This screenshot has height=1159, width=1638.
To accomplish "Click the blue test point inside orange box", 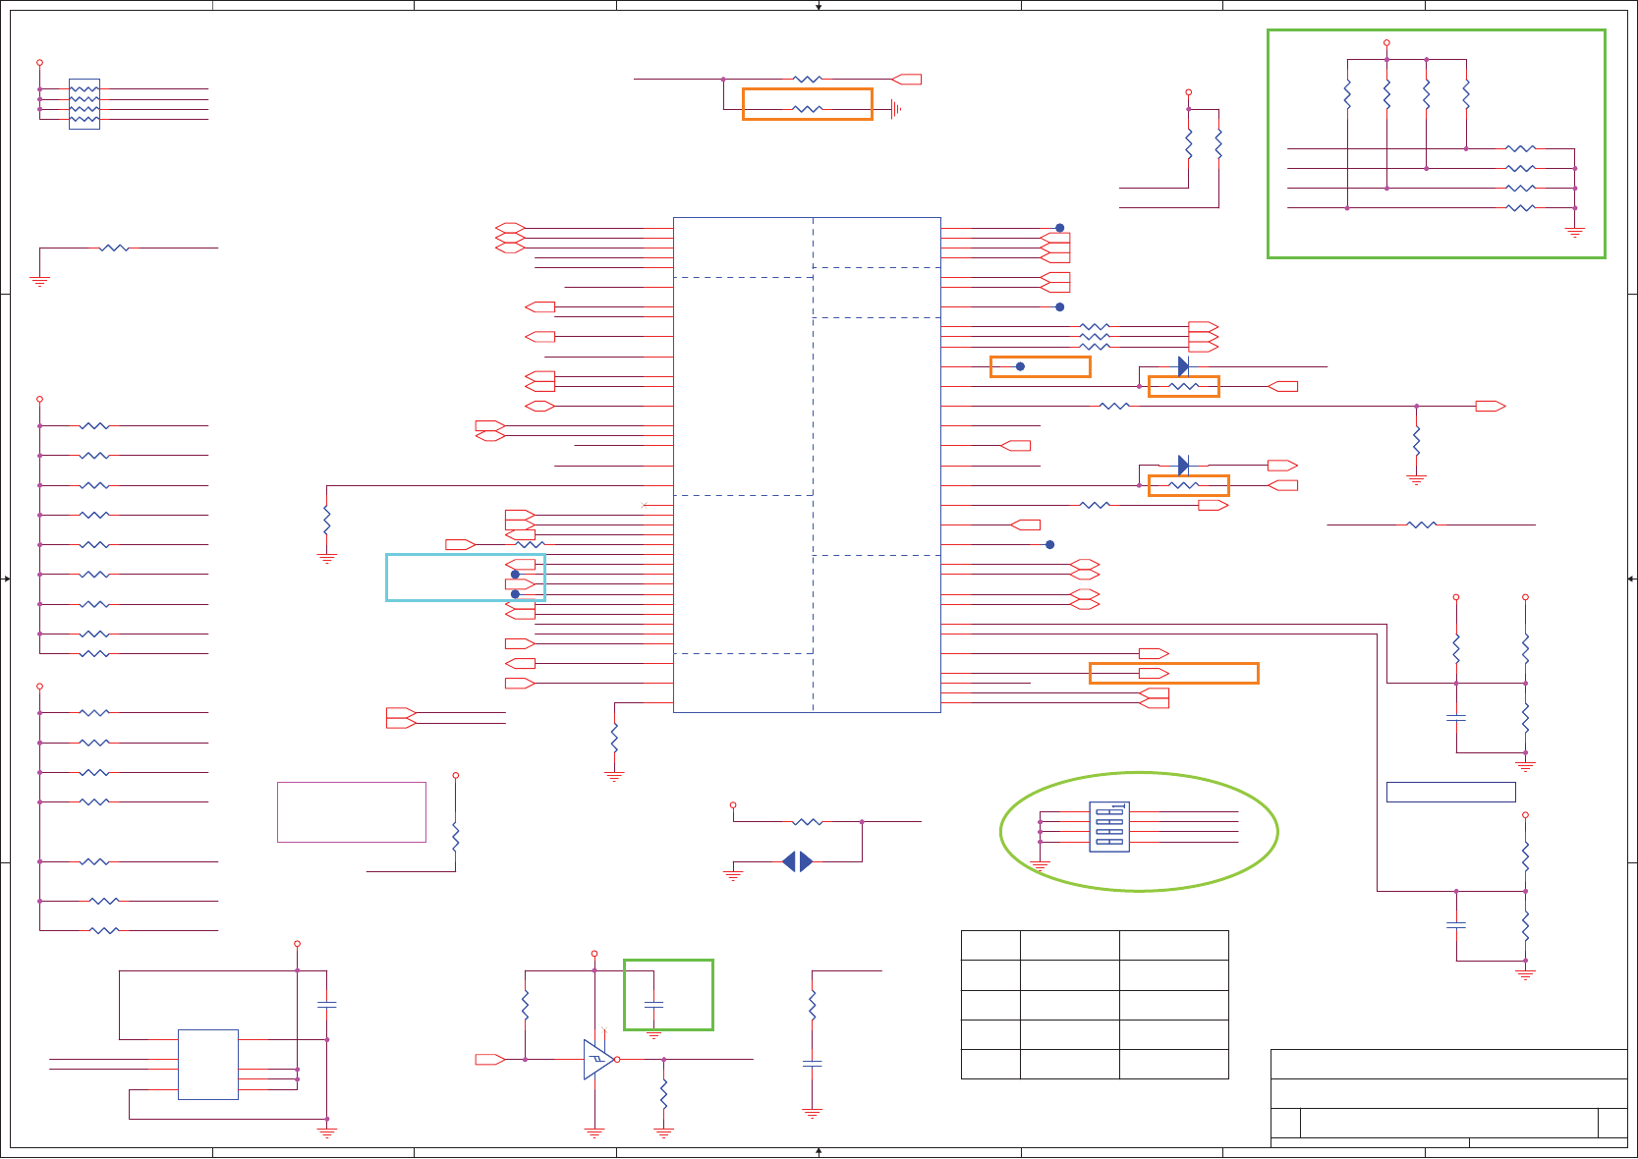I will [x=1020, y=366].
